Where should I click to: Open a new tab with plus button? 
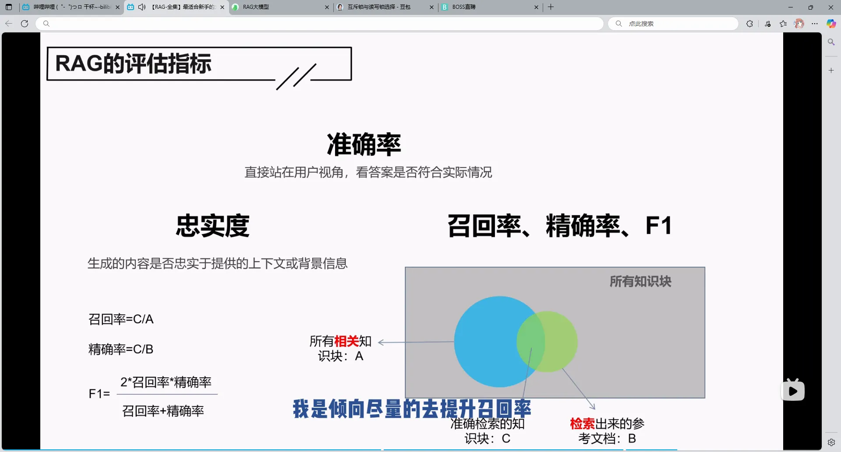(551, 7)
